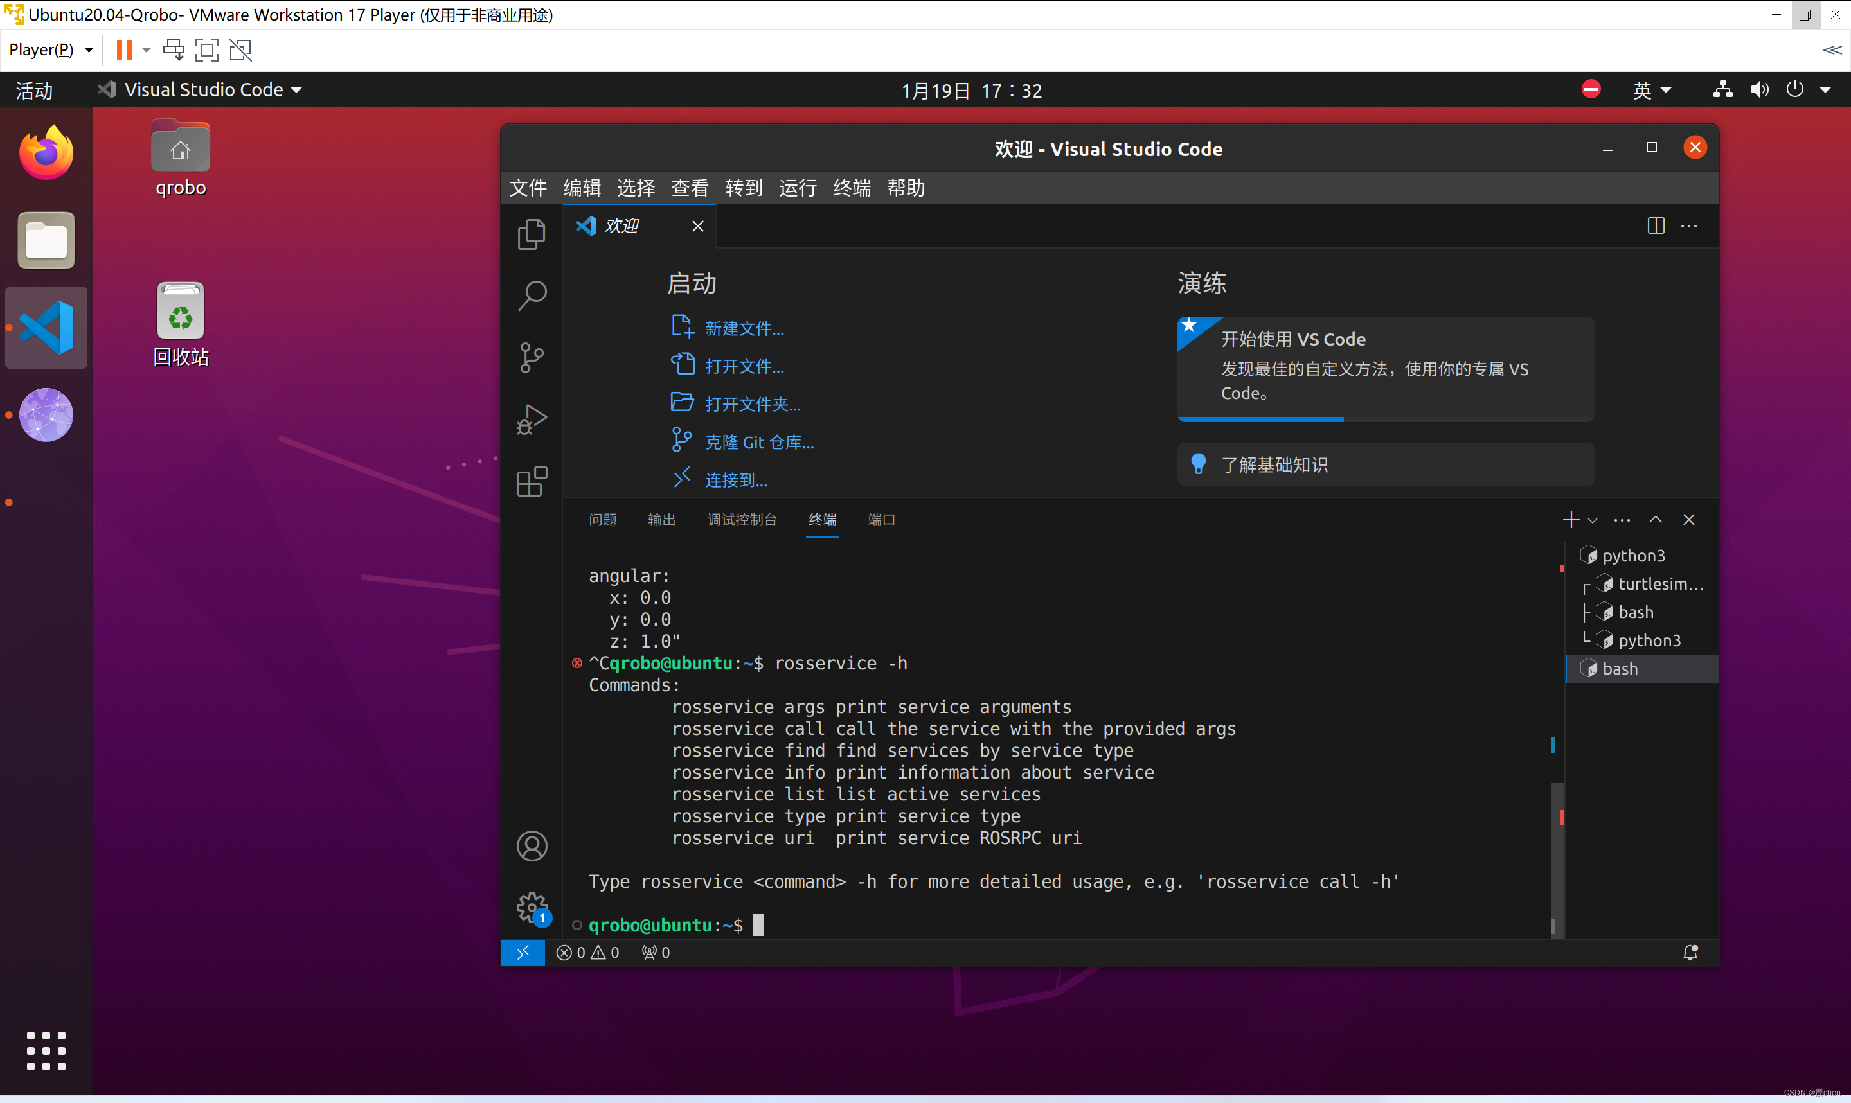Open the Accounts menu icon

(532, 846)
